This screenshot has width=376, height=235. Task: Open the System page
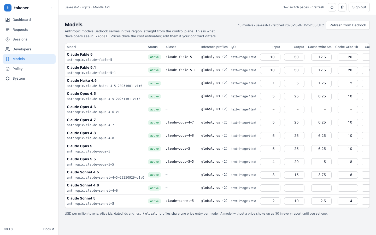29,79
